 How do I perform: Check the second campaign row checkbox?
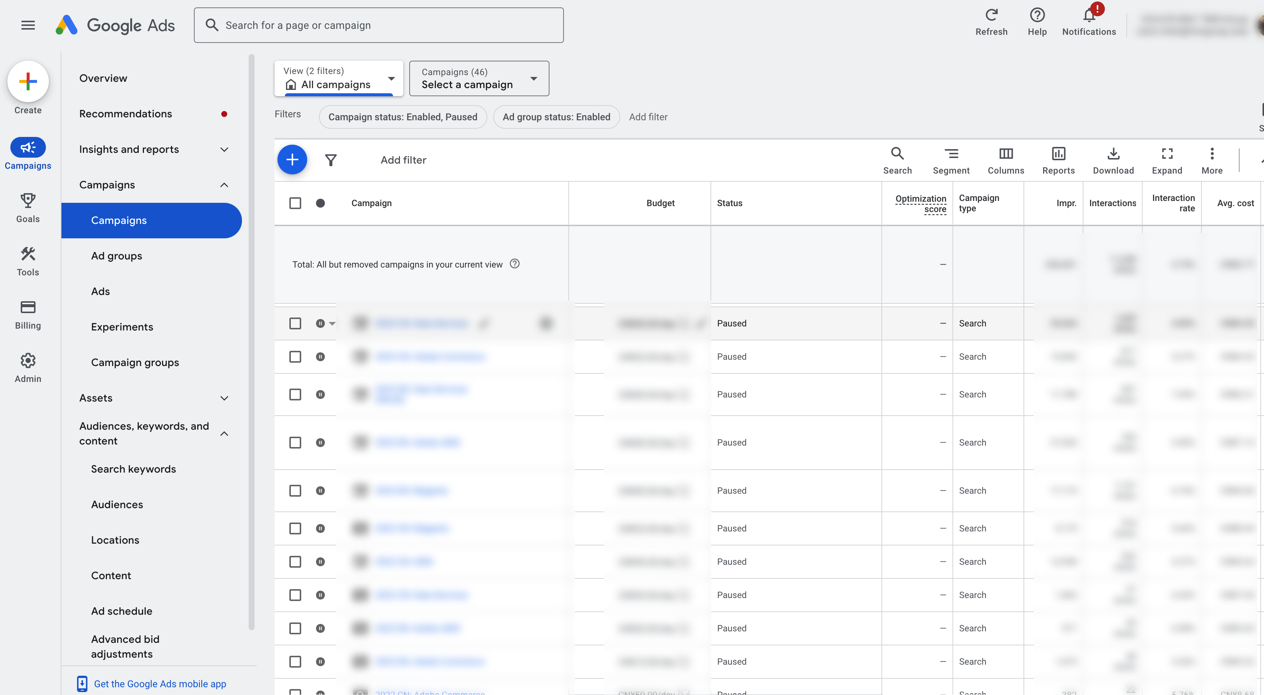(295, 357)
